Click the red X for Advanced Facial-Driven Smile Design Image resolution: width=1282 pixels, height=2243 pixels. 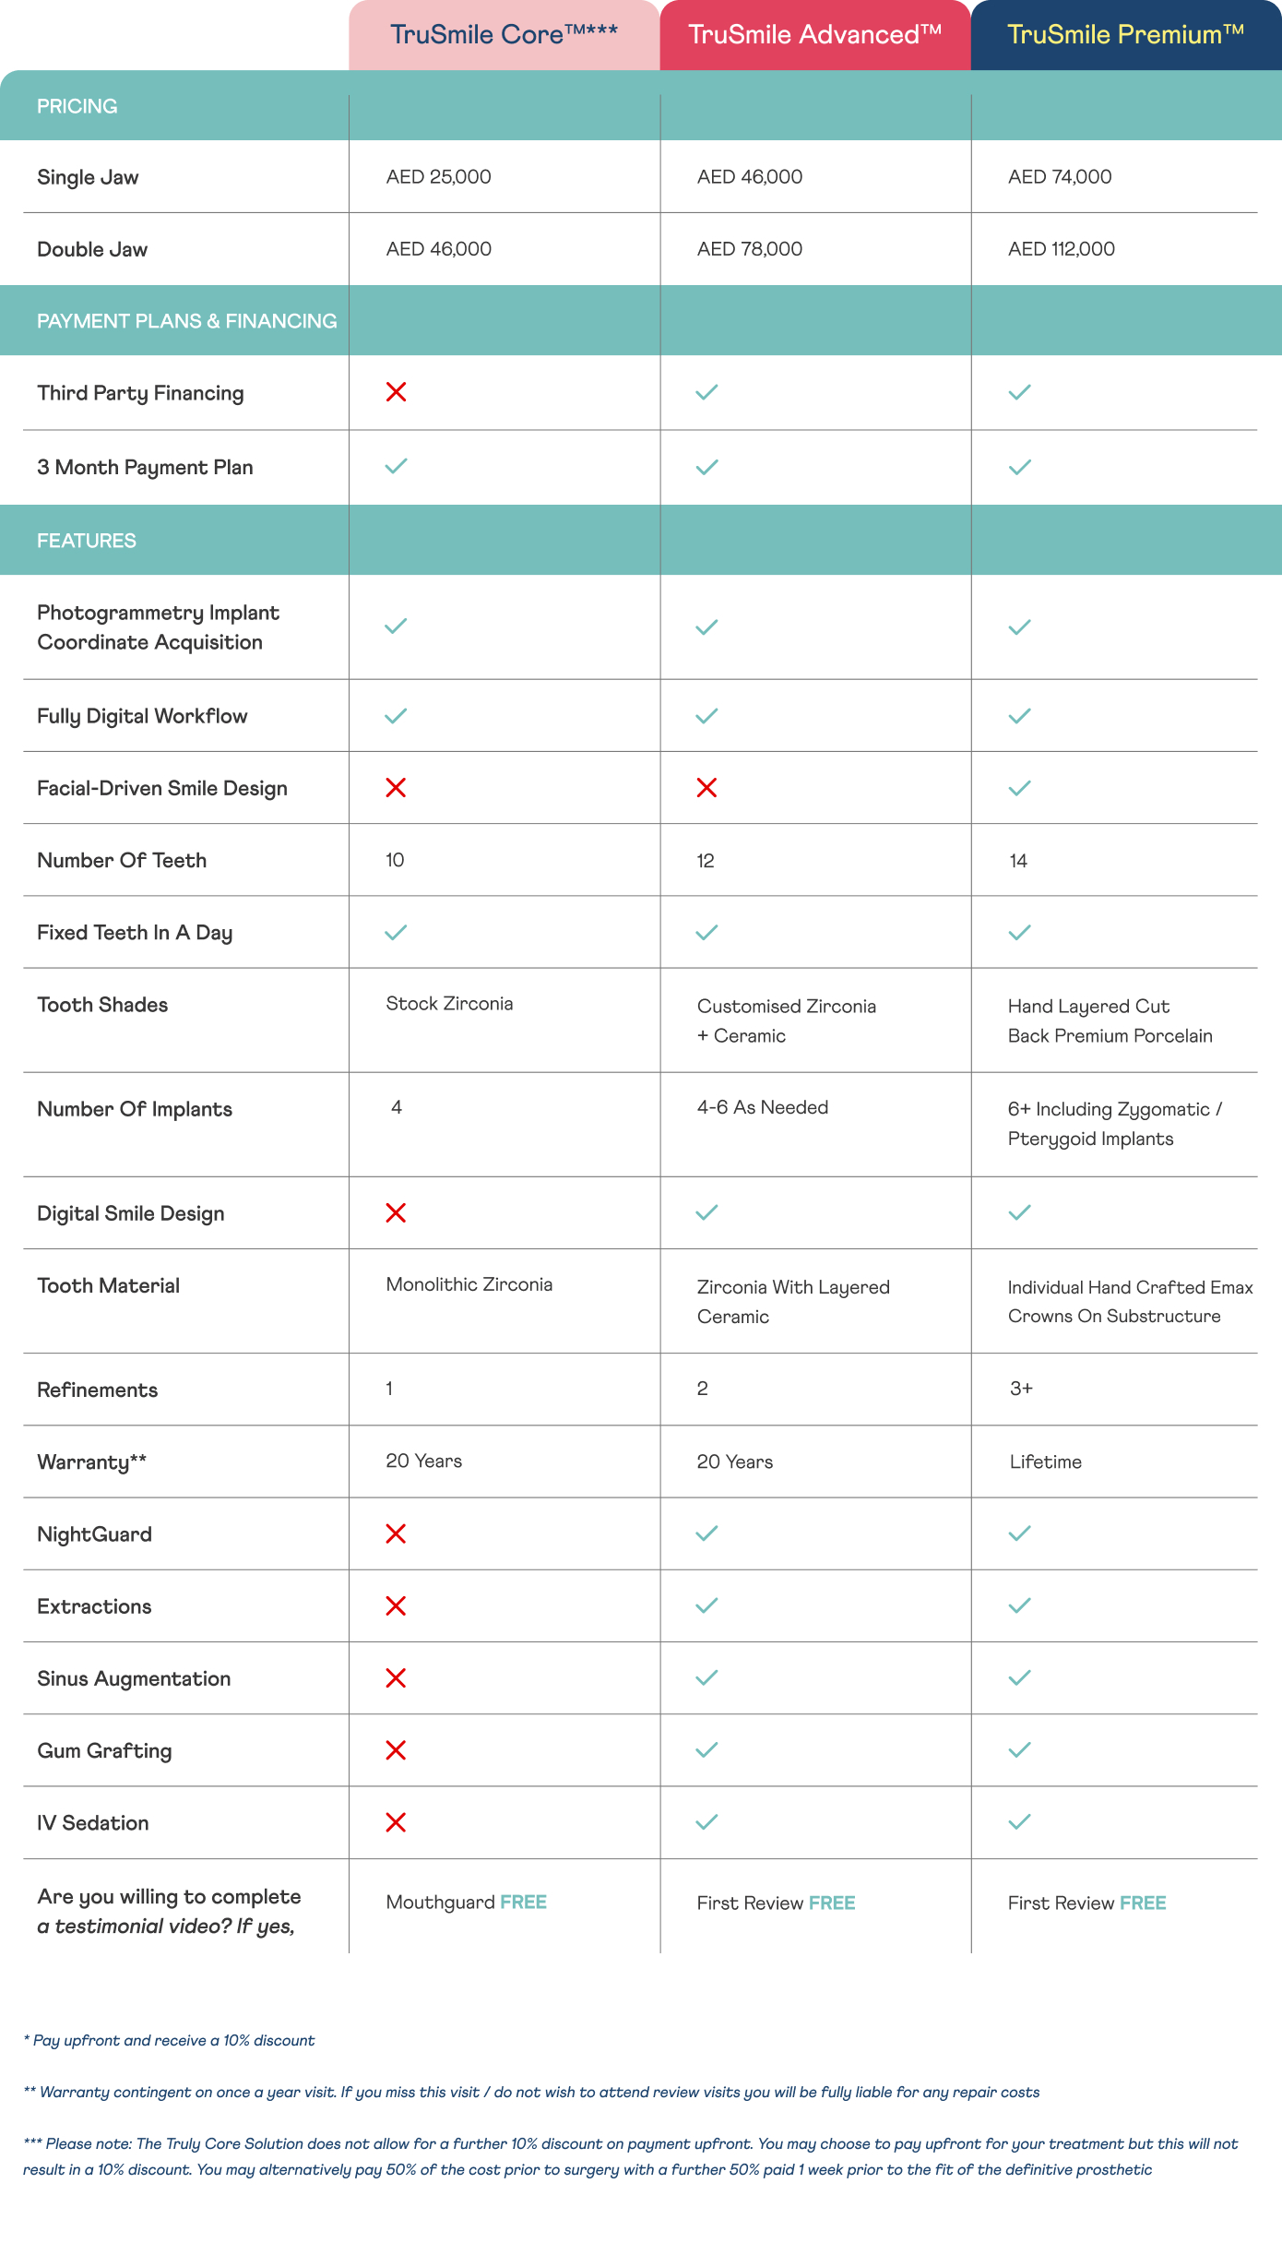(x=706, y=787)
